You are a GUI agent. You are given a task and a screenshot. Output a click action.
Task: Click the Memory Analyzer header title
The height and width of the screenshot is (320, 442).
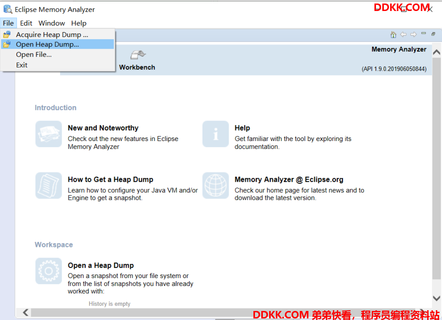tap(399, 49)
